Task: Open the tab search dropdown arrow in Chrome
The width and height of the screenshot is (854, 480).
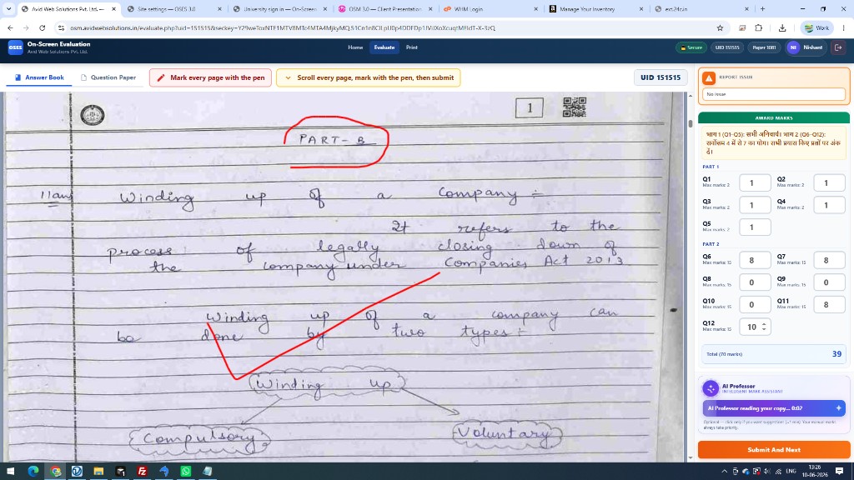Action: pyautogui.click(x=8, y=8)
